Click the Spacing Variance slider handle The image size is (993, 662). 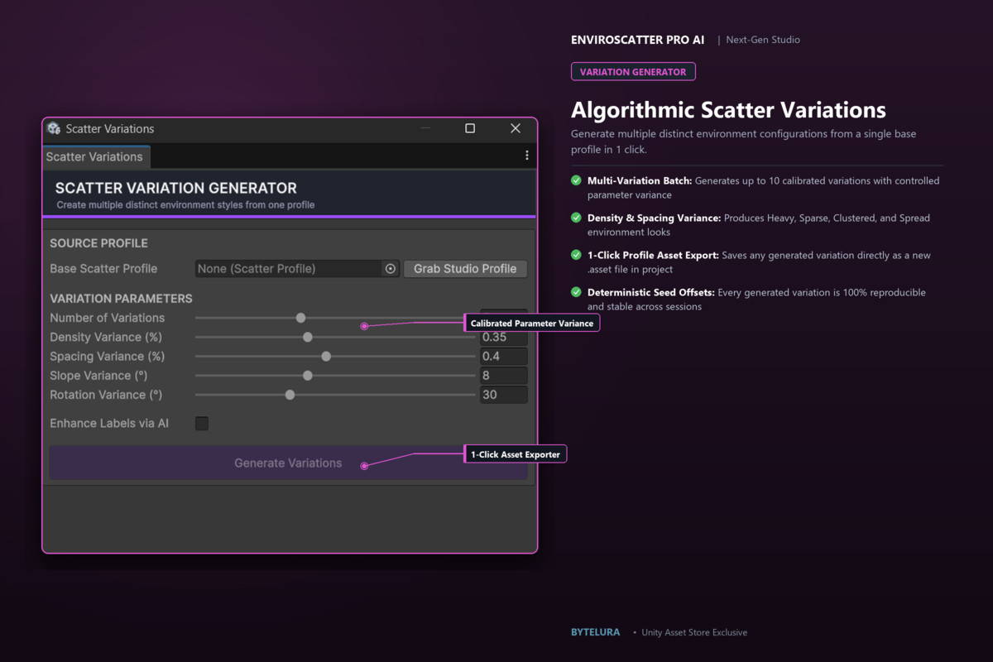pos(326,357)
